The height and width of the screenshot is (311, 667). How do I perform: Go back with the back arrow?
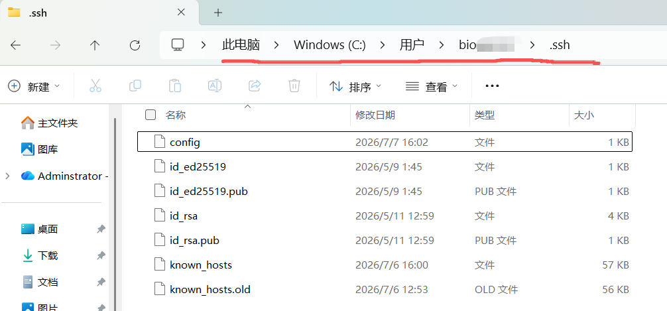(x=16, y=45)
